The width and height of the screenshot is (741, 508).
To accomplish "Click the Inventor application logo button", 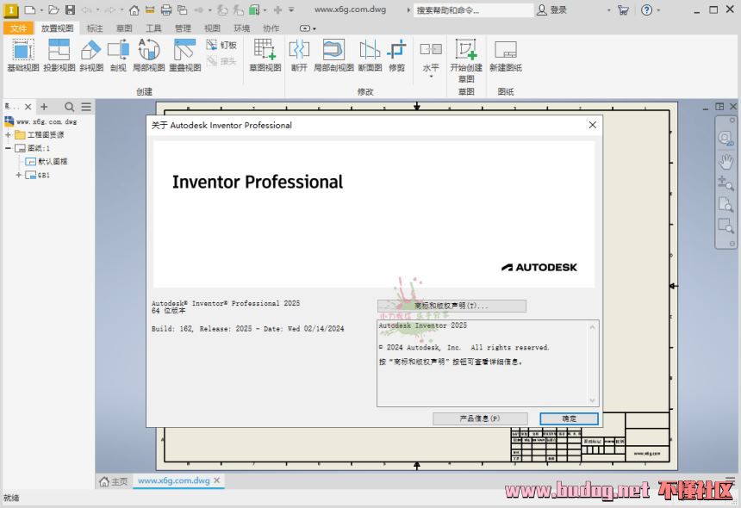I will [10, 10].
